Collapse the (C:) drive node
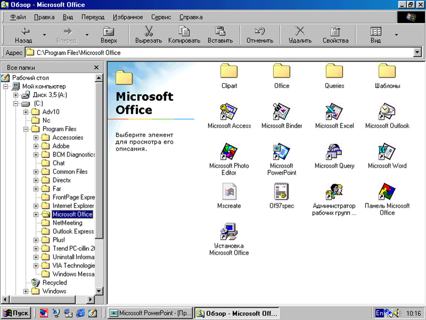This screenshot has height=320, width=426. 16,103
